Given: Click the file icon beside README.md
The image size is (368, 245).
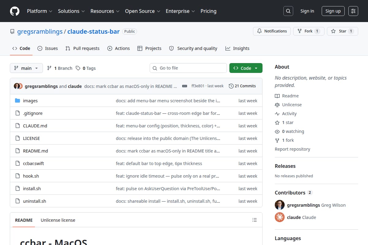Looking at the screenshot, I should click(17, 151).
